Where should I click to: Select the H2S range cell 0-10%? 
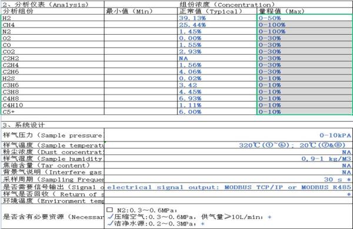[x=305, y=78]
